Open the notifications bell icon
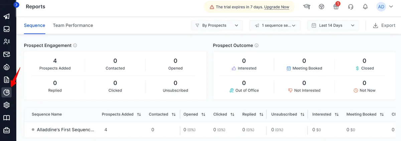401x141 pixels. point(366,7)
